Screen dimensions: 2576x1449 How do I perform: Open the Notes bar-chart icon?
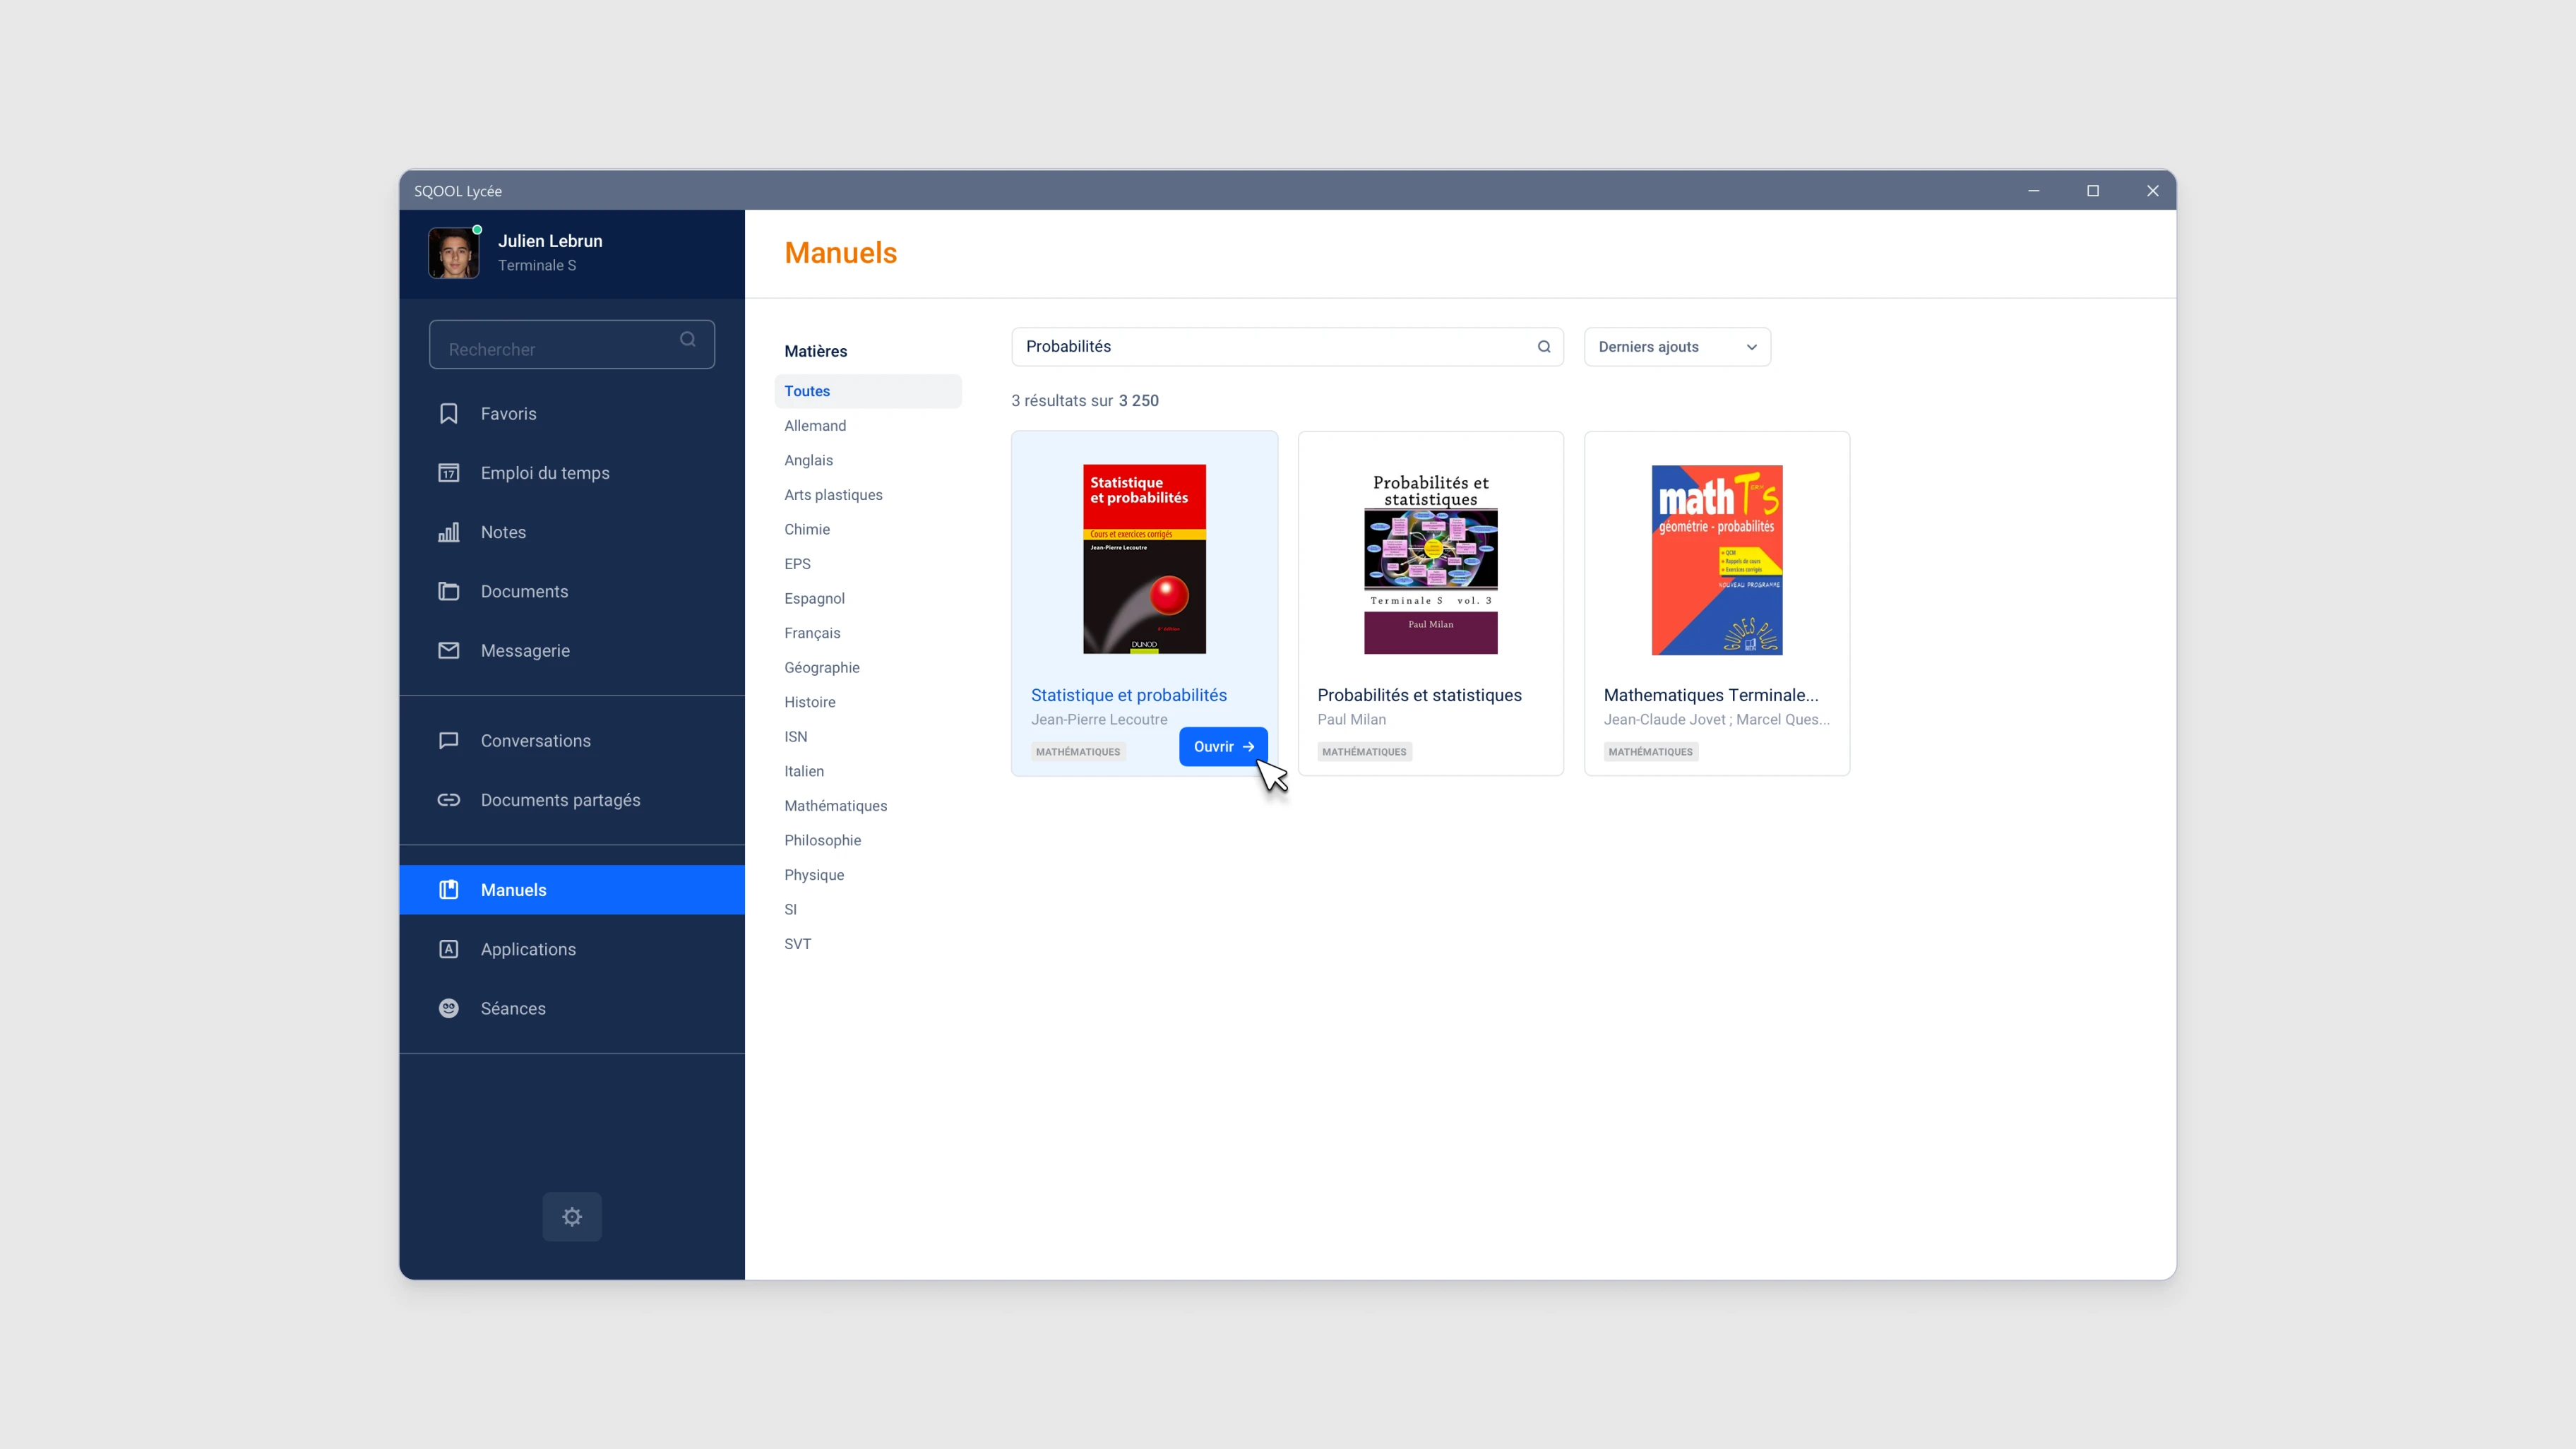pos(448,532)
